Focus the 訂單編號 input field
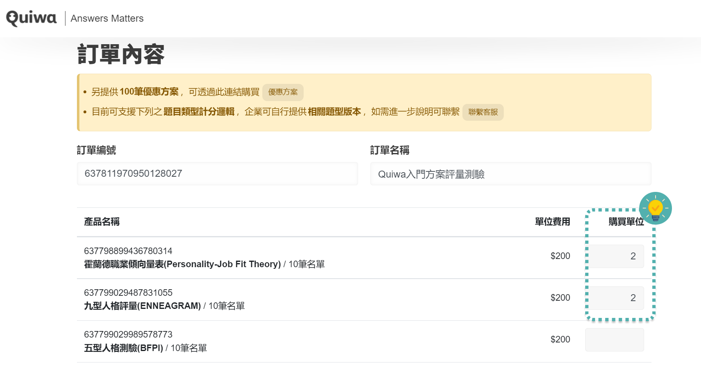Image resolution: width=701 pixels, height=367 pixels. (217, 174)
